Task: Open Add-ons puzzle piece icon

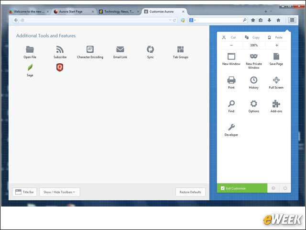Action: (x=276, y=103)
